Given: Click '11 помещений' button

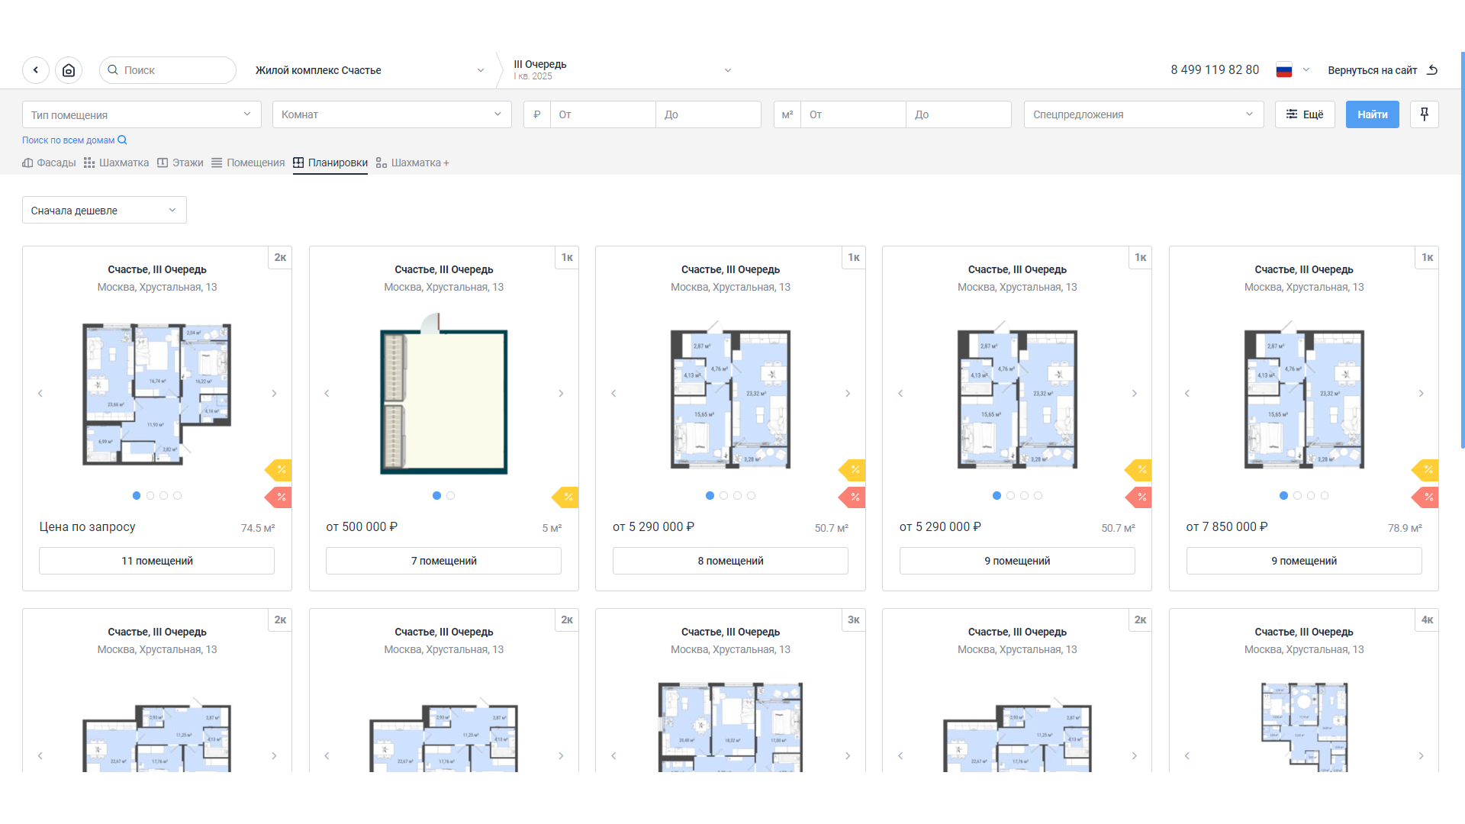Looking at the screenshot, I should point(157,561).
